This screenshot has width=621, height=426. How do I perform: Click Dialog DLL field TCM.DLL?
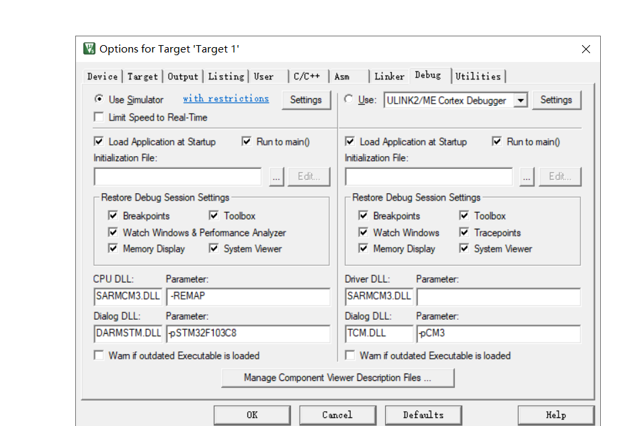(x=379, y=334)
